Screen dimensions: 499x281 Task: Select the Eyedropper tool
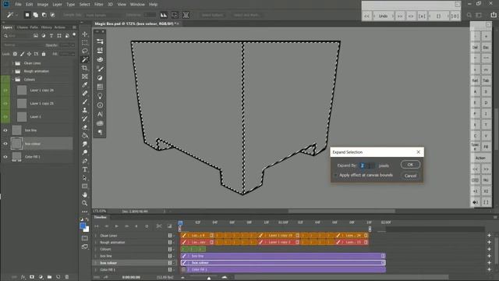(x=85, y=85)
